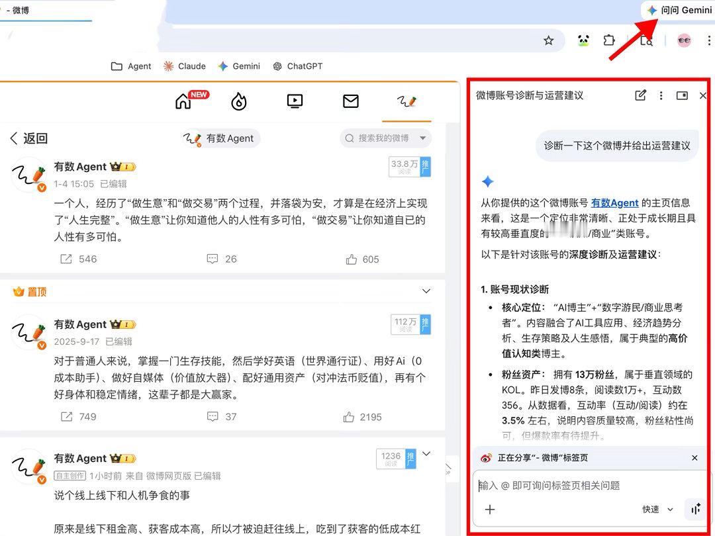The width and height of the screenshot is (715, 536).
Task: Like the post with 605 likes
Action: point(363,259)
